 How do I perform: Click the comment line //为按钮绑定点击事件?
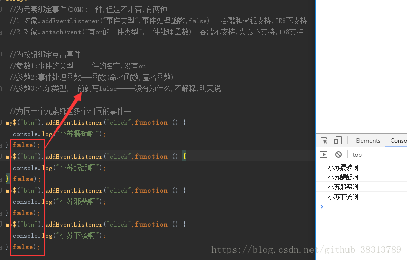(x=45, y=54)
